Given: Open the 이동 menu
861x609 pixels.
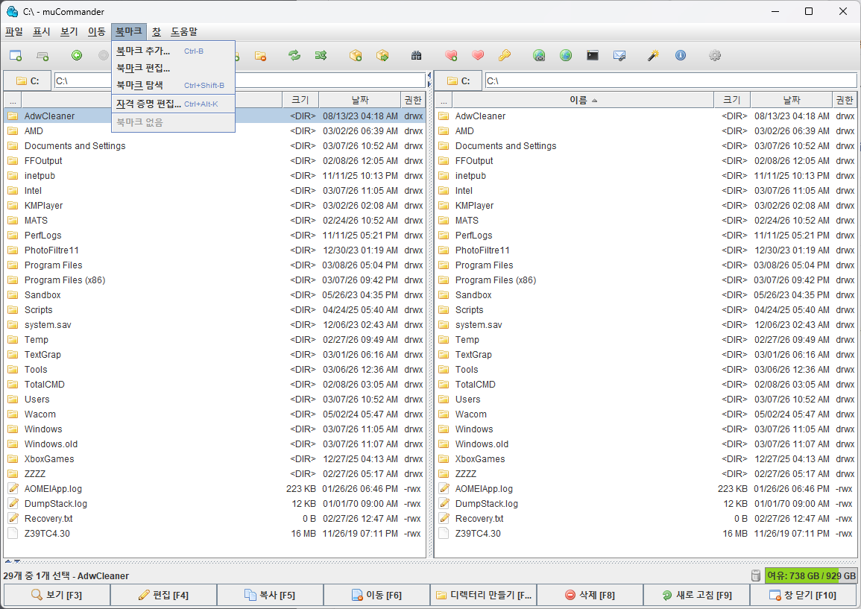Looking at the screenshot, I should click(x=97, y=32).
